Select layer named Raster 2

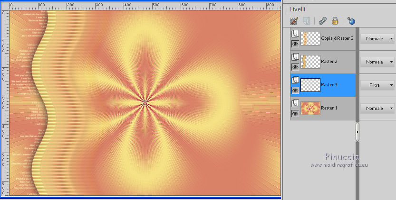pos(329,62)
